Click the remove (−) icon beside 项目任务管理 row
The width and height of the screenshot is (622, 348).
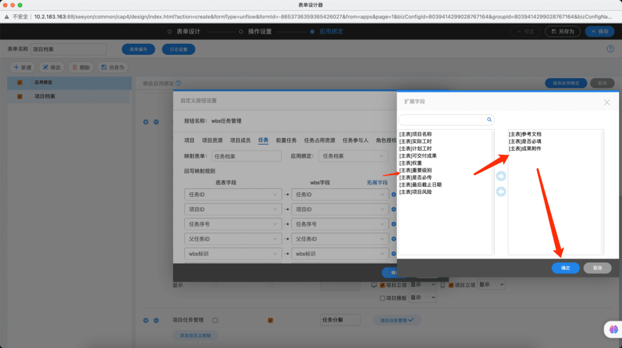pos(156,320)
